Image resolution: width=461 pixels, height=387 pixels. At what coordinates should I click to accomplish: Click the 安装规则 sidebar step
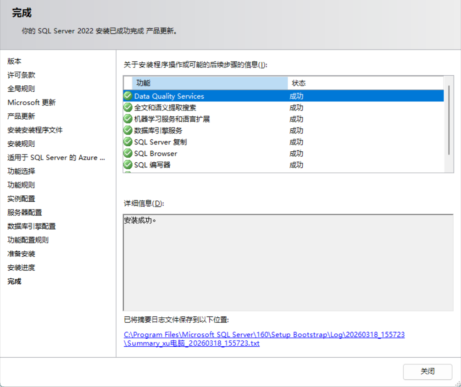21,144
